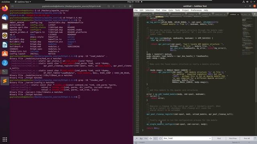Open the File menu in Sublime Text
The image size is (257, 144).
136,10
